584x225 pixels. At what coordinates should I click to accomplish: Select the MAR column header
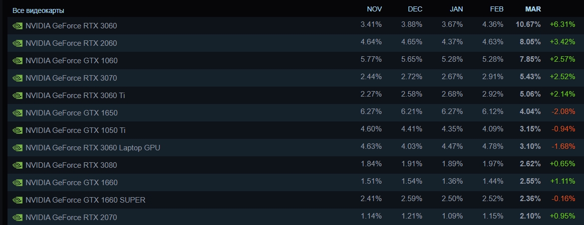(x=533, y=9)
